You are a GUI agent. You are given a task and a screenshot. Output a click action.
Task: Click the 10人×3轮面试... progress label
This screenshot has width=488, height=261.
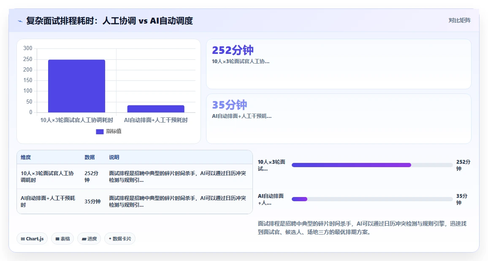click(x=271, y=165)
